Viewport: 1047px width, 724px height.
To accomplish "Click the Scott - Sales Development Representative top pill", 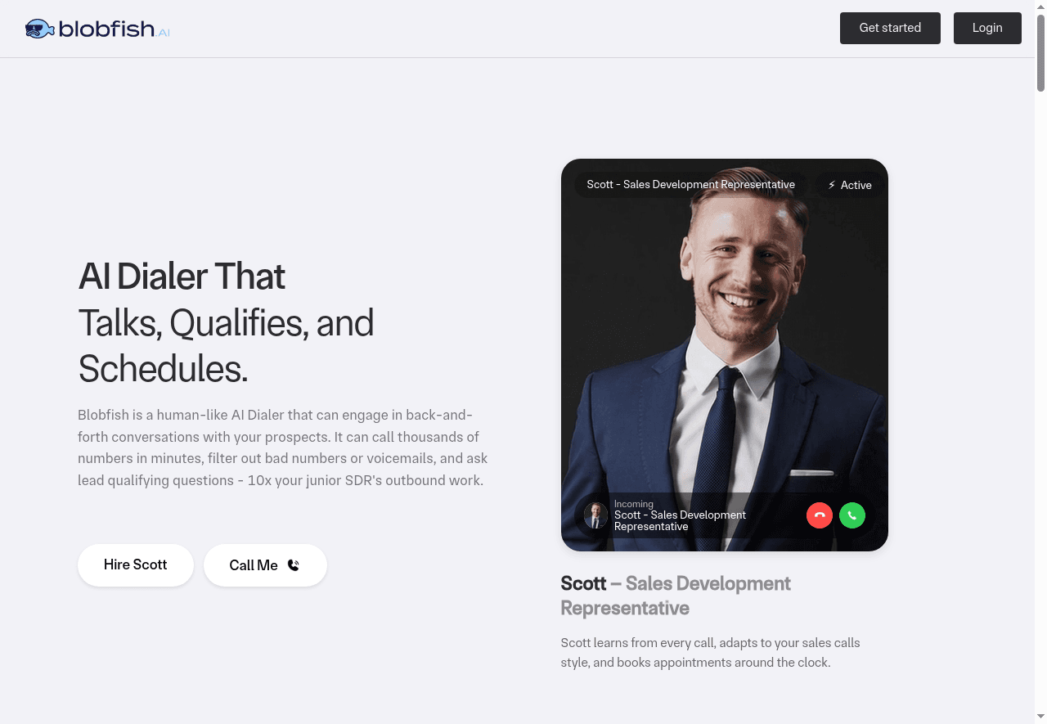I will coord(690,185).
